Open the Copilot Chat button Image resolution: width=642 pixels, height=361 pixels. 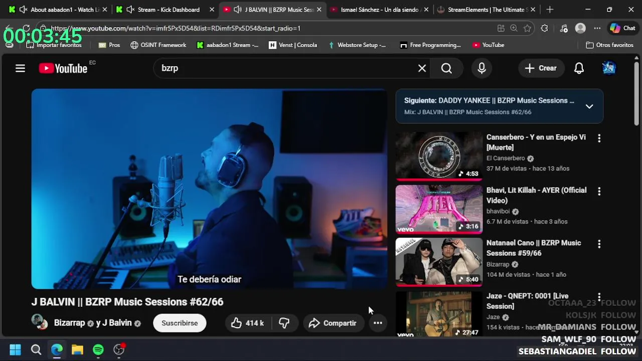pos(622,29)
